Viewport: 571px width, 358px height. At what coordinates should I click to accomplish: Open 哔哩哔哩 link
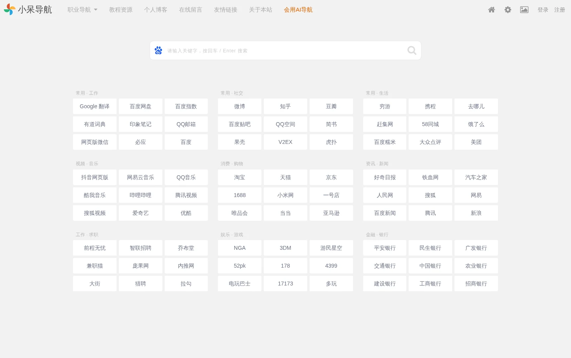click(141, 195)
